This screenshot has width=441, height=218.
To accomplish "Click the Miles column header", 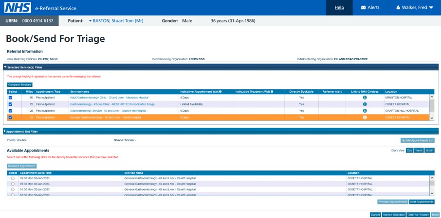I will coord(29,92).
